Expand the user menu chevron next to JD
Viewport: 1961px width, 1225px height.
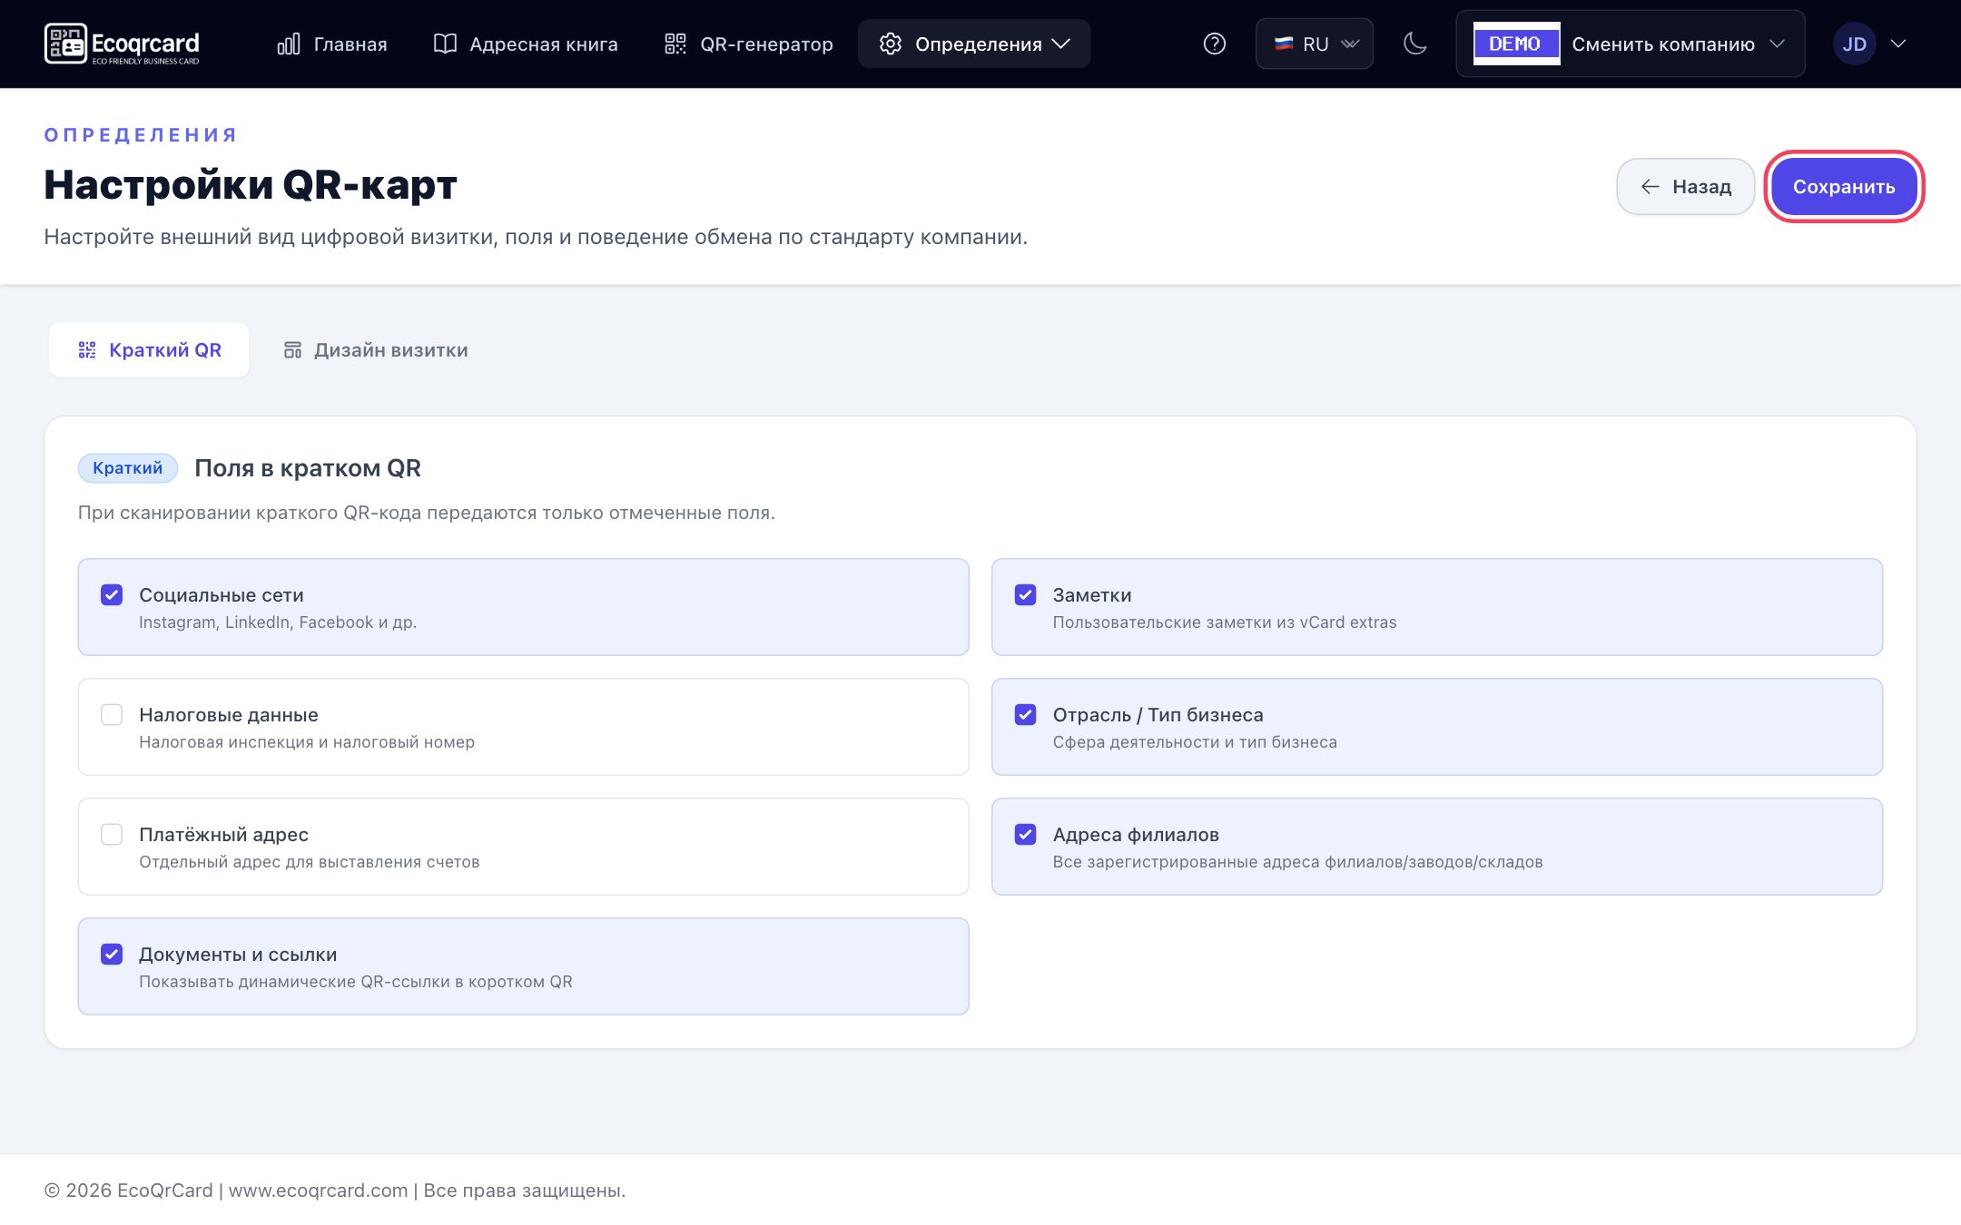coord(1897,44)
